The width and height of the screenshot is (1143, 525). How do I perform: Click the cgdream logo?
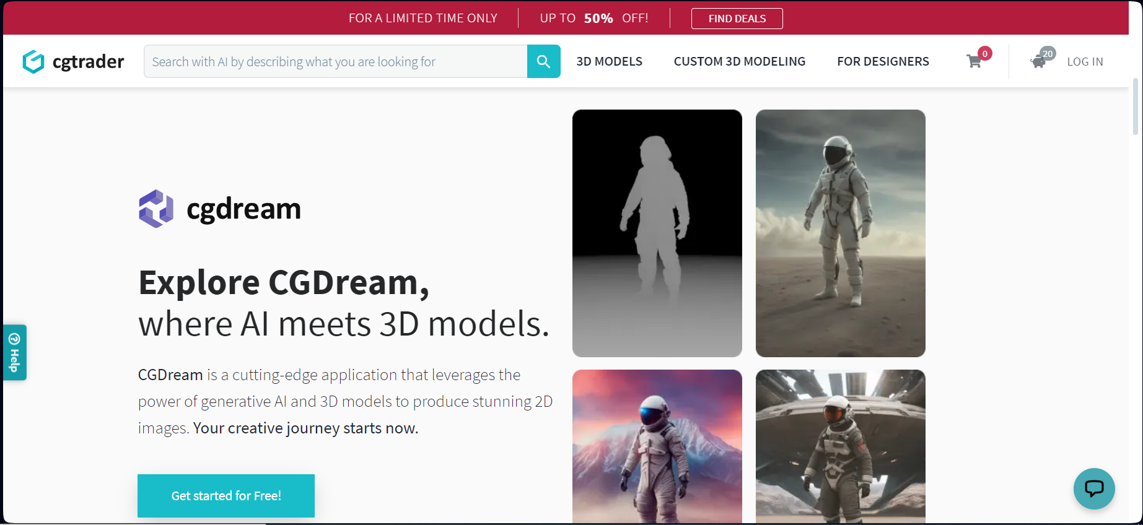tap(220, 209)
